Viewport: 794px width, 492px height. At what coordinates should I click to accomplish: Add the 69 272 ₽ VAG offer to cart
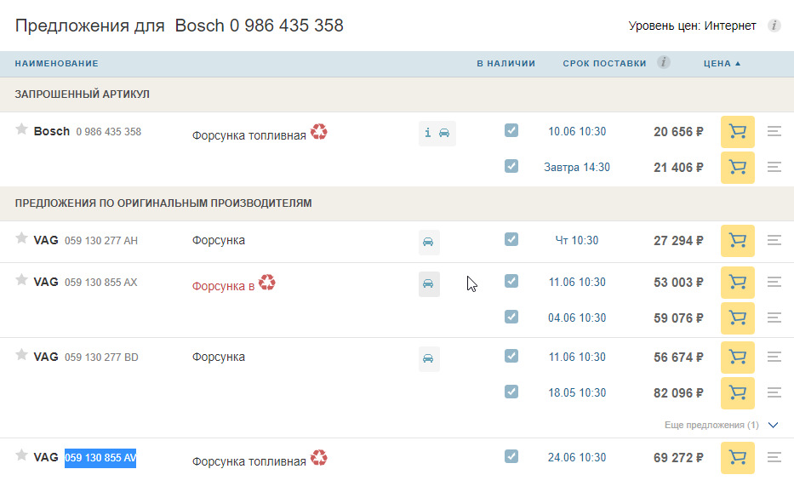[x=737, y=458]
